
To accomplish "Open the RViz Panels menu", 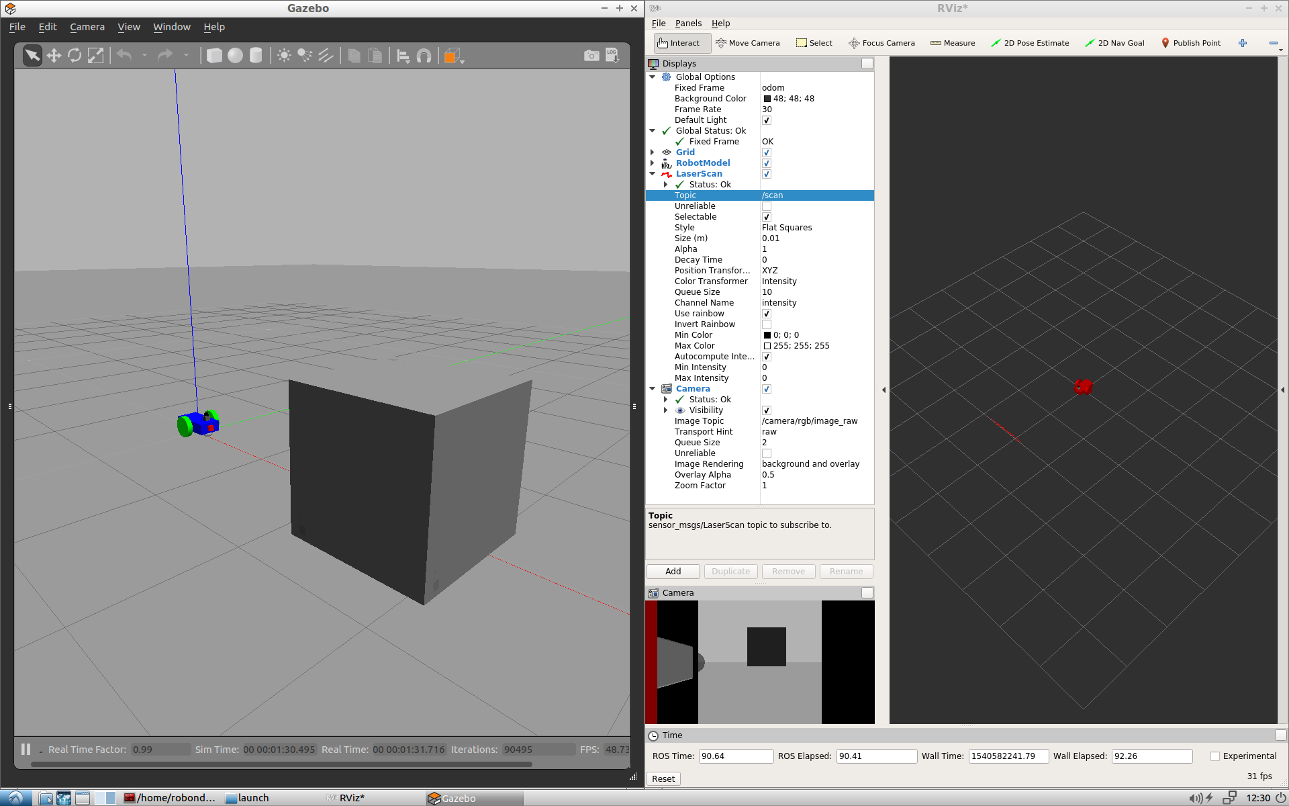I will click(x=688, y=24).
